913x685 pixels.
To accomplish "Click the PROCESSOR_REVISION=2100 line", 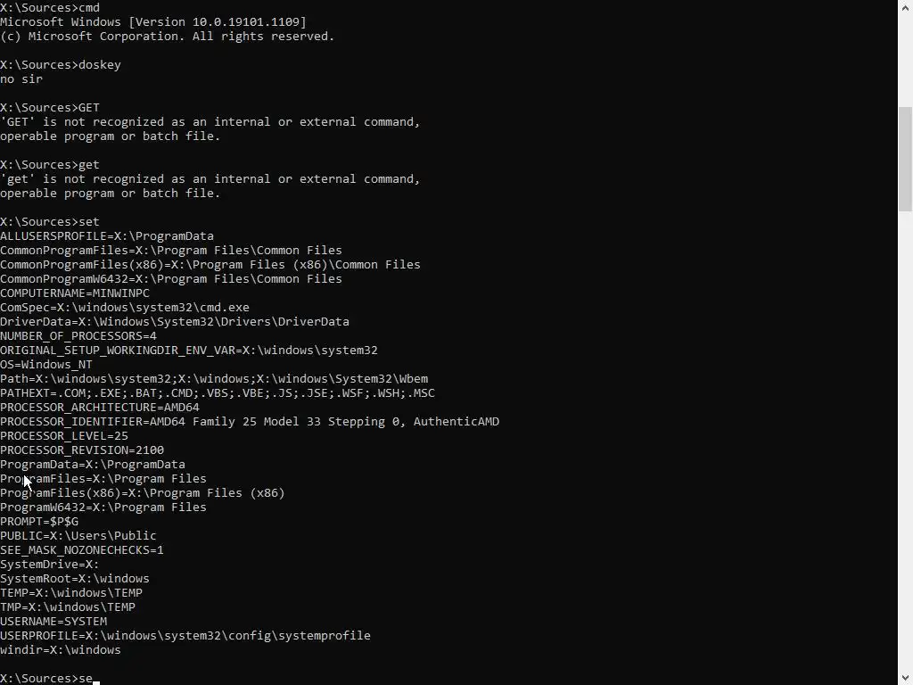I will [82, 450].
